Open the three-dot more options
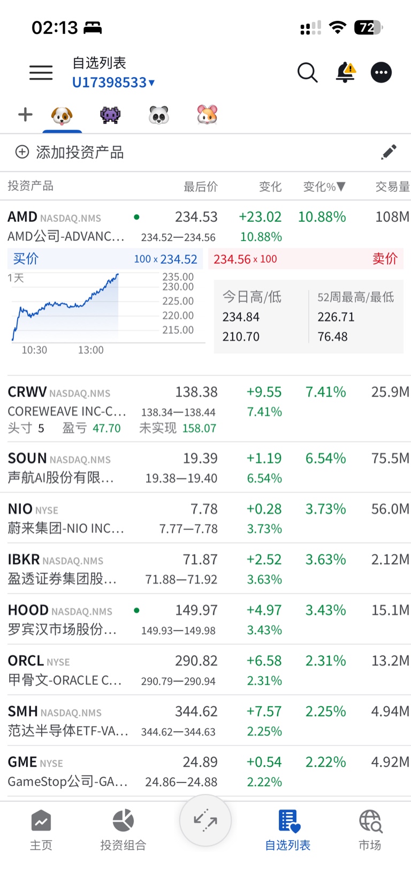 381,72
